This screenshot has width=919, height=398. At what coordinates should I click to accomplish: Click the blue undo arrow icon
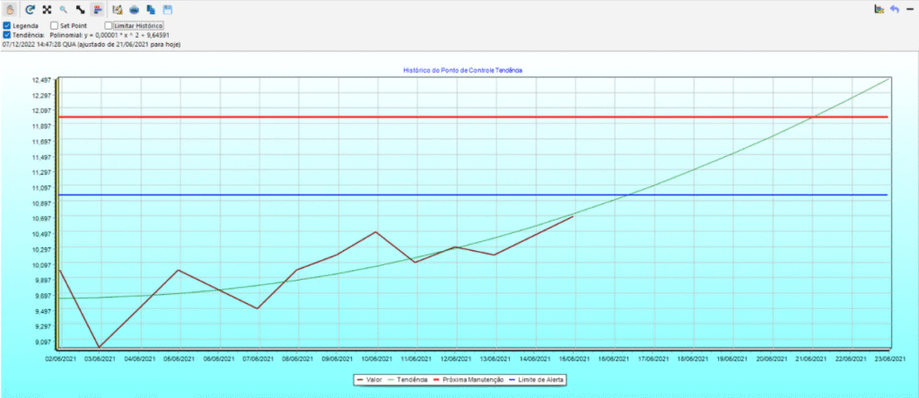pos(895,9)
